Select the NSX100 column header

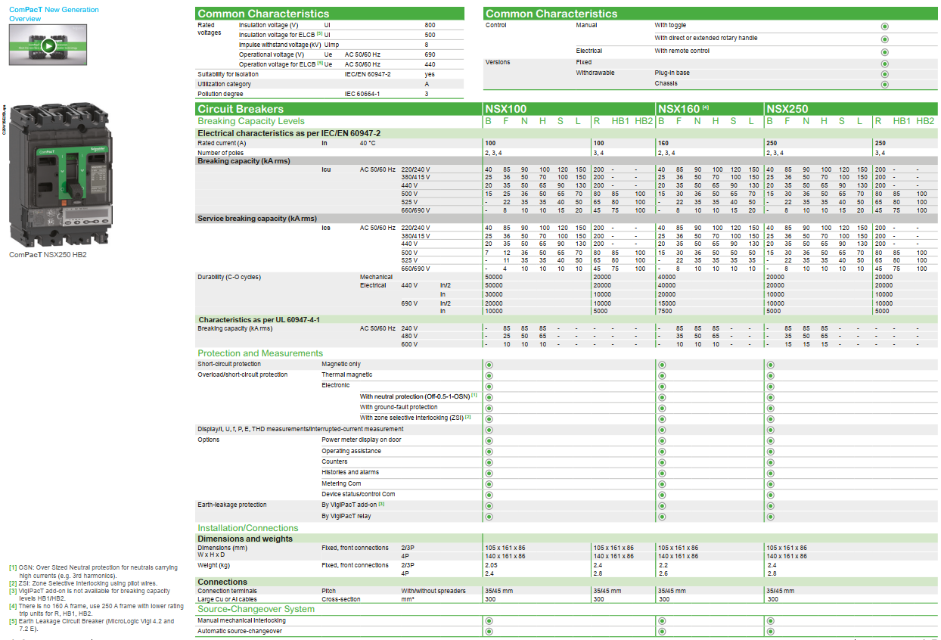[x=506, y=109]
